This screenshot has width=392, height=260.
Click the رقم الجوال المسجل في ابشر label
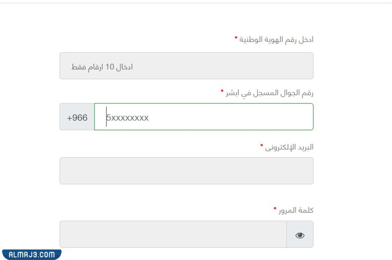pos(269,92)
